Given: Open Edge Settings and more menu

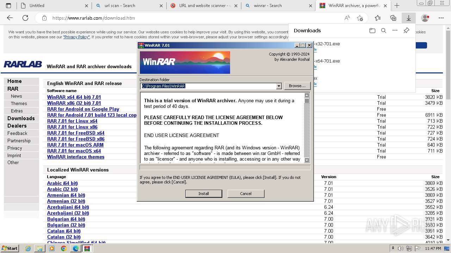Looking at the screenshot, I should 441,18.
